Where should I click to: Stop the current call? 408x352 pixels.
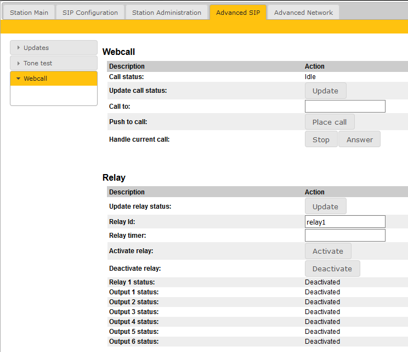(x=321, y=139)
